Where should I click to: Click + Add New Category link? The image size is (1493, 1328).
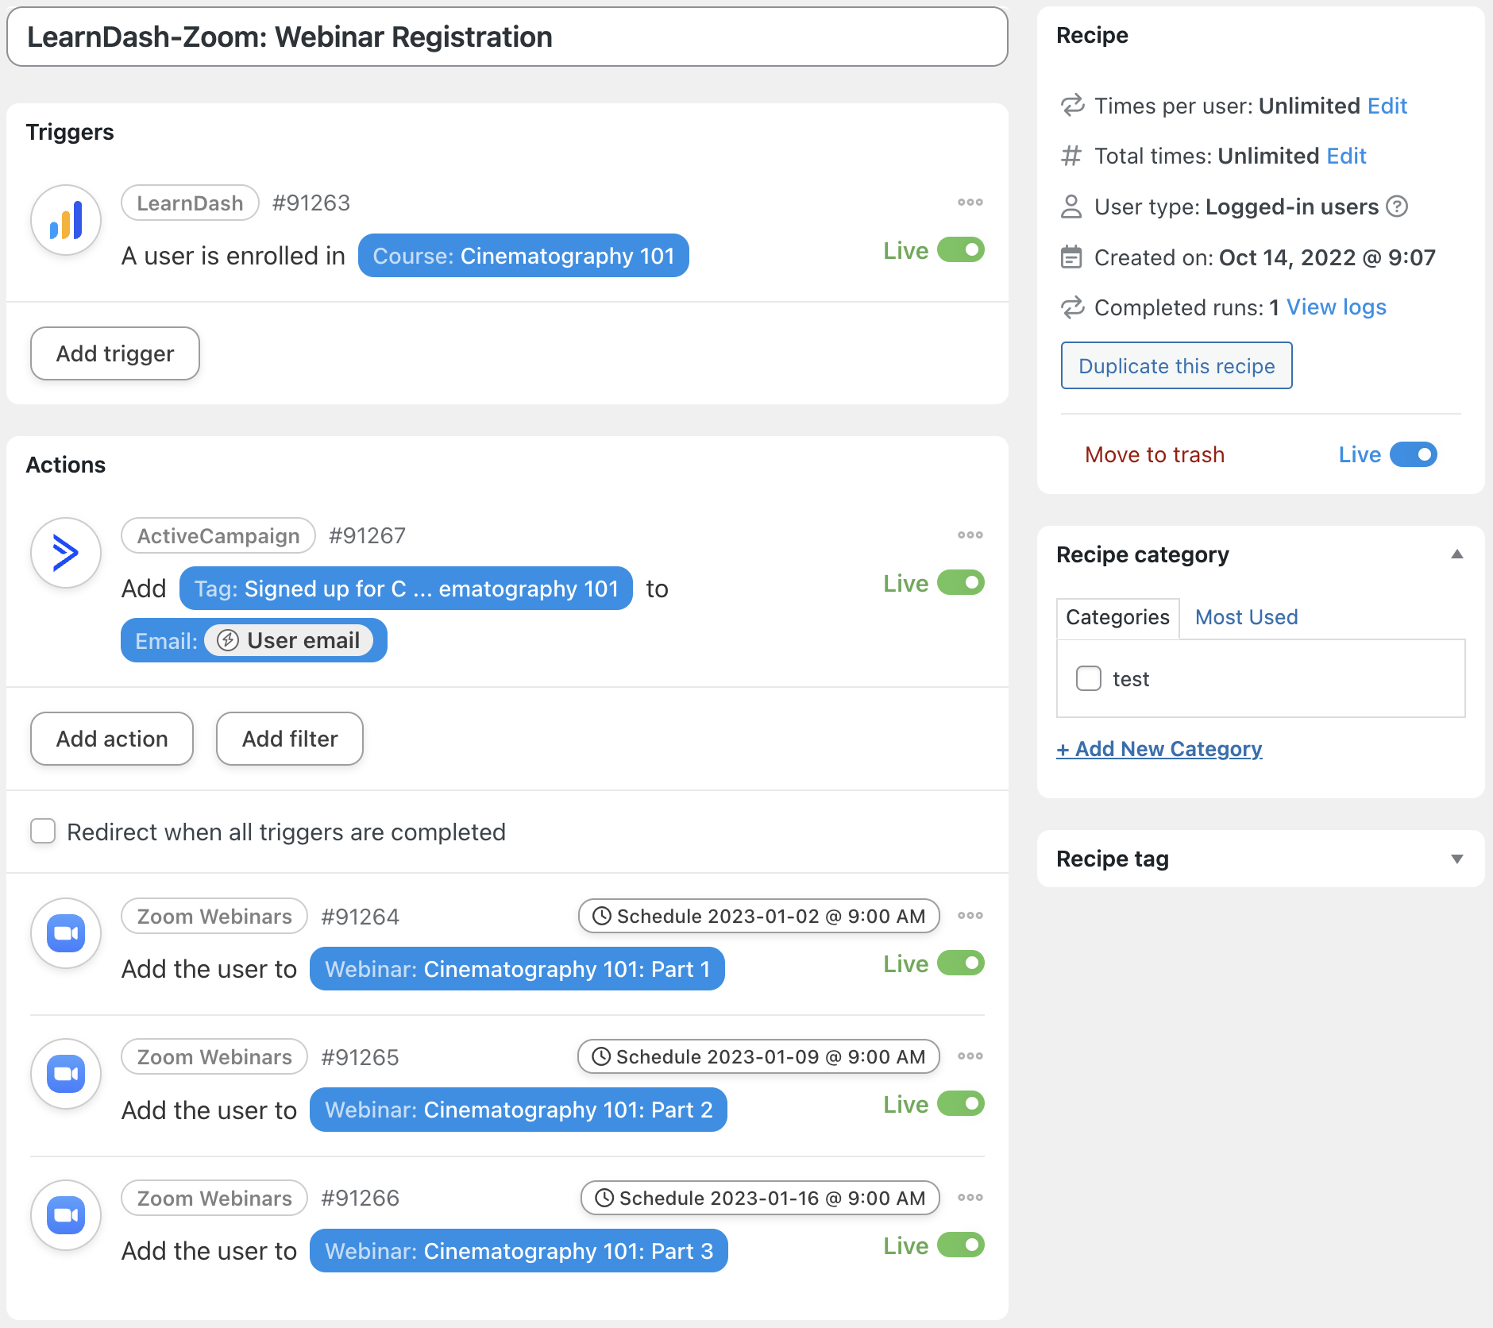pyautogui.click(x=1159, y=748)
